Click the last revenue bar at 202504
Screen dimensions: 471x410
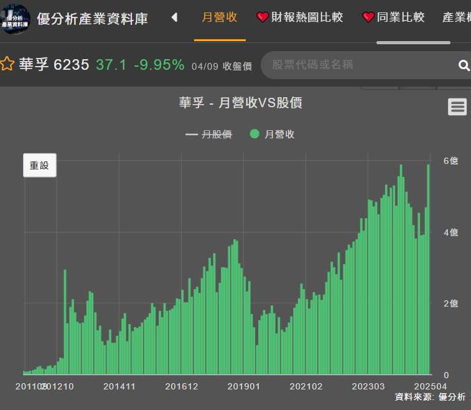pos(428,268)
